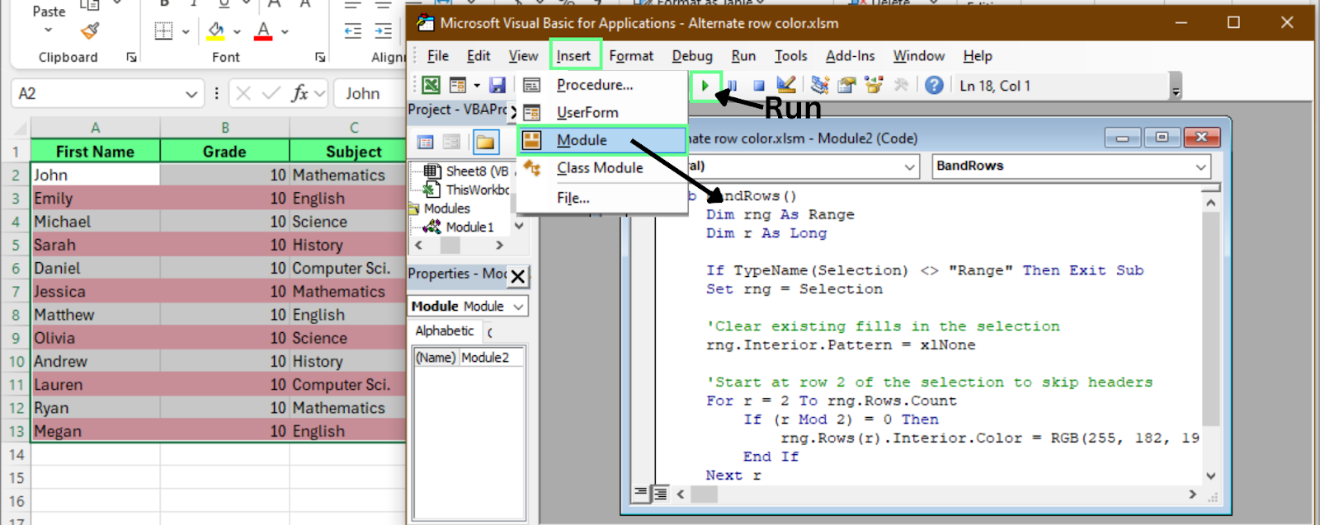The height and width of the screenshot is (525, 1320).
Task: Expand the Borders dropdown arrow
Action: tap(186, 31)
